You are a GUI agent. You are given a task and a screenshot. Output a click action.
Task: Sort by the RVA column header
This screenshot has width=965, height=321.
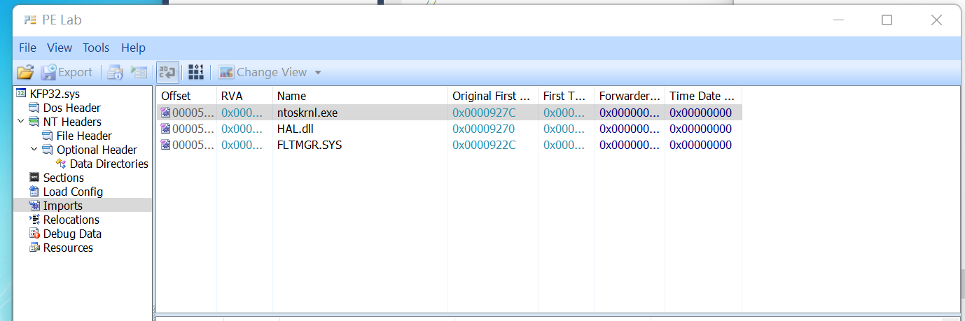pyautogui.click(x=245, y=96)
